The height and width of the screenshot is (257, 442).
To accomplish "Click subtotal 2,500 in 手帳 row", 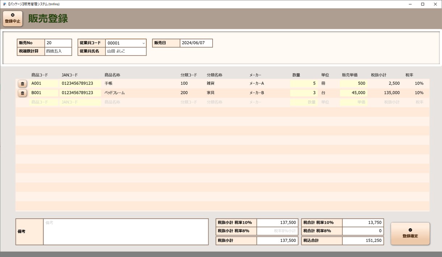I will pos(394,83).
